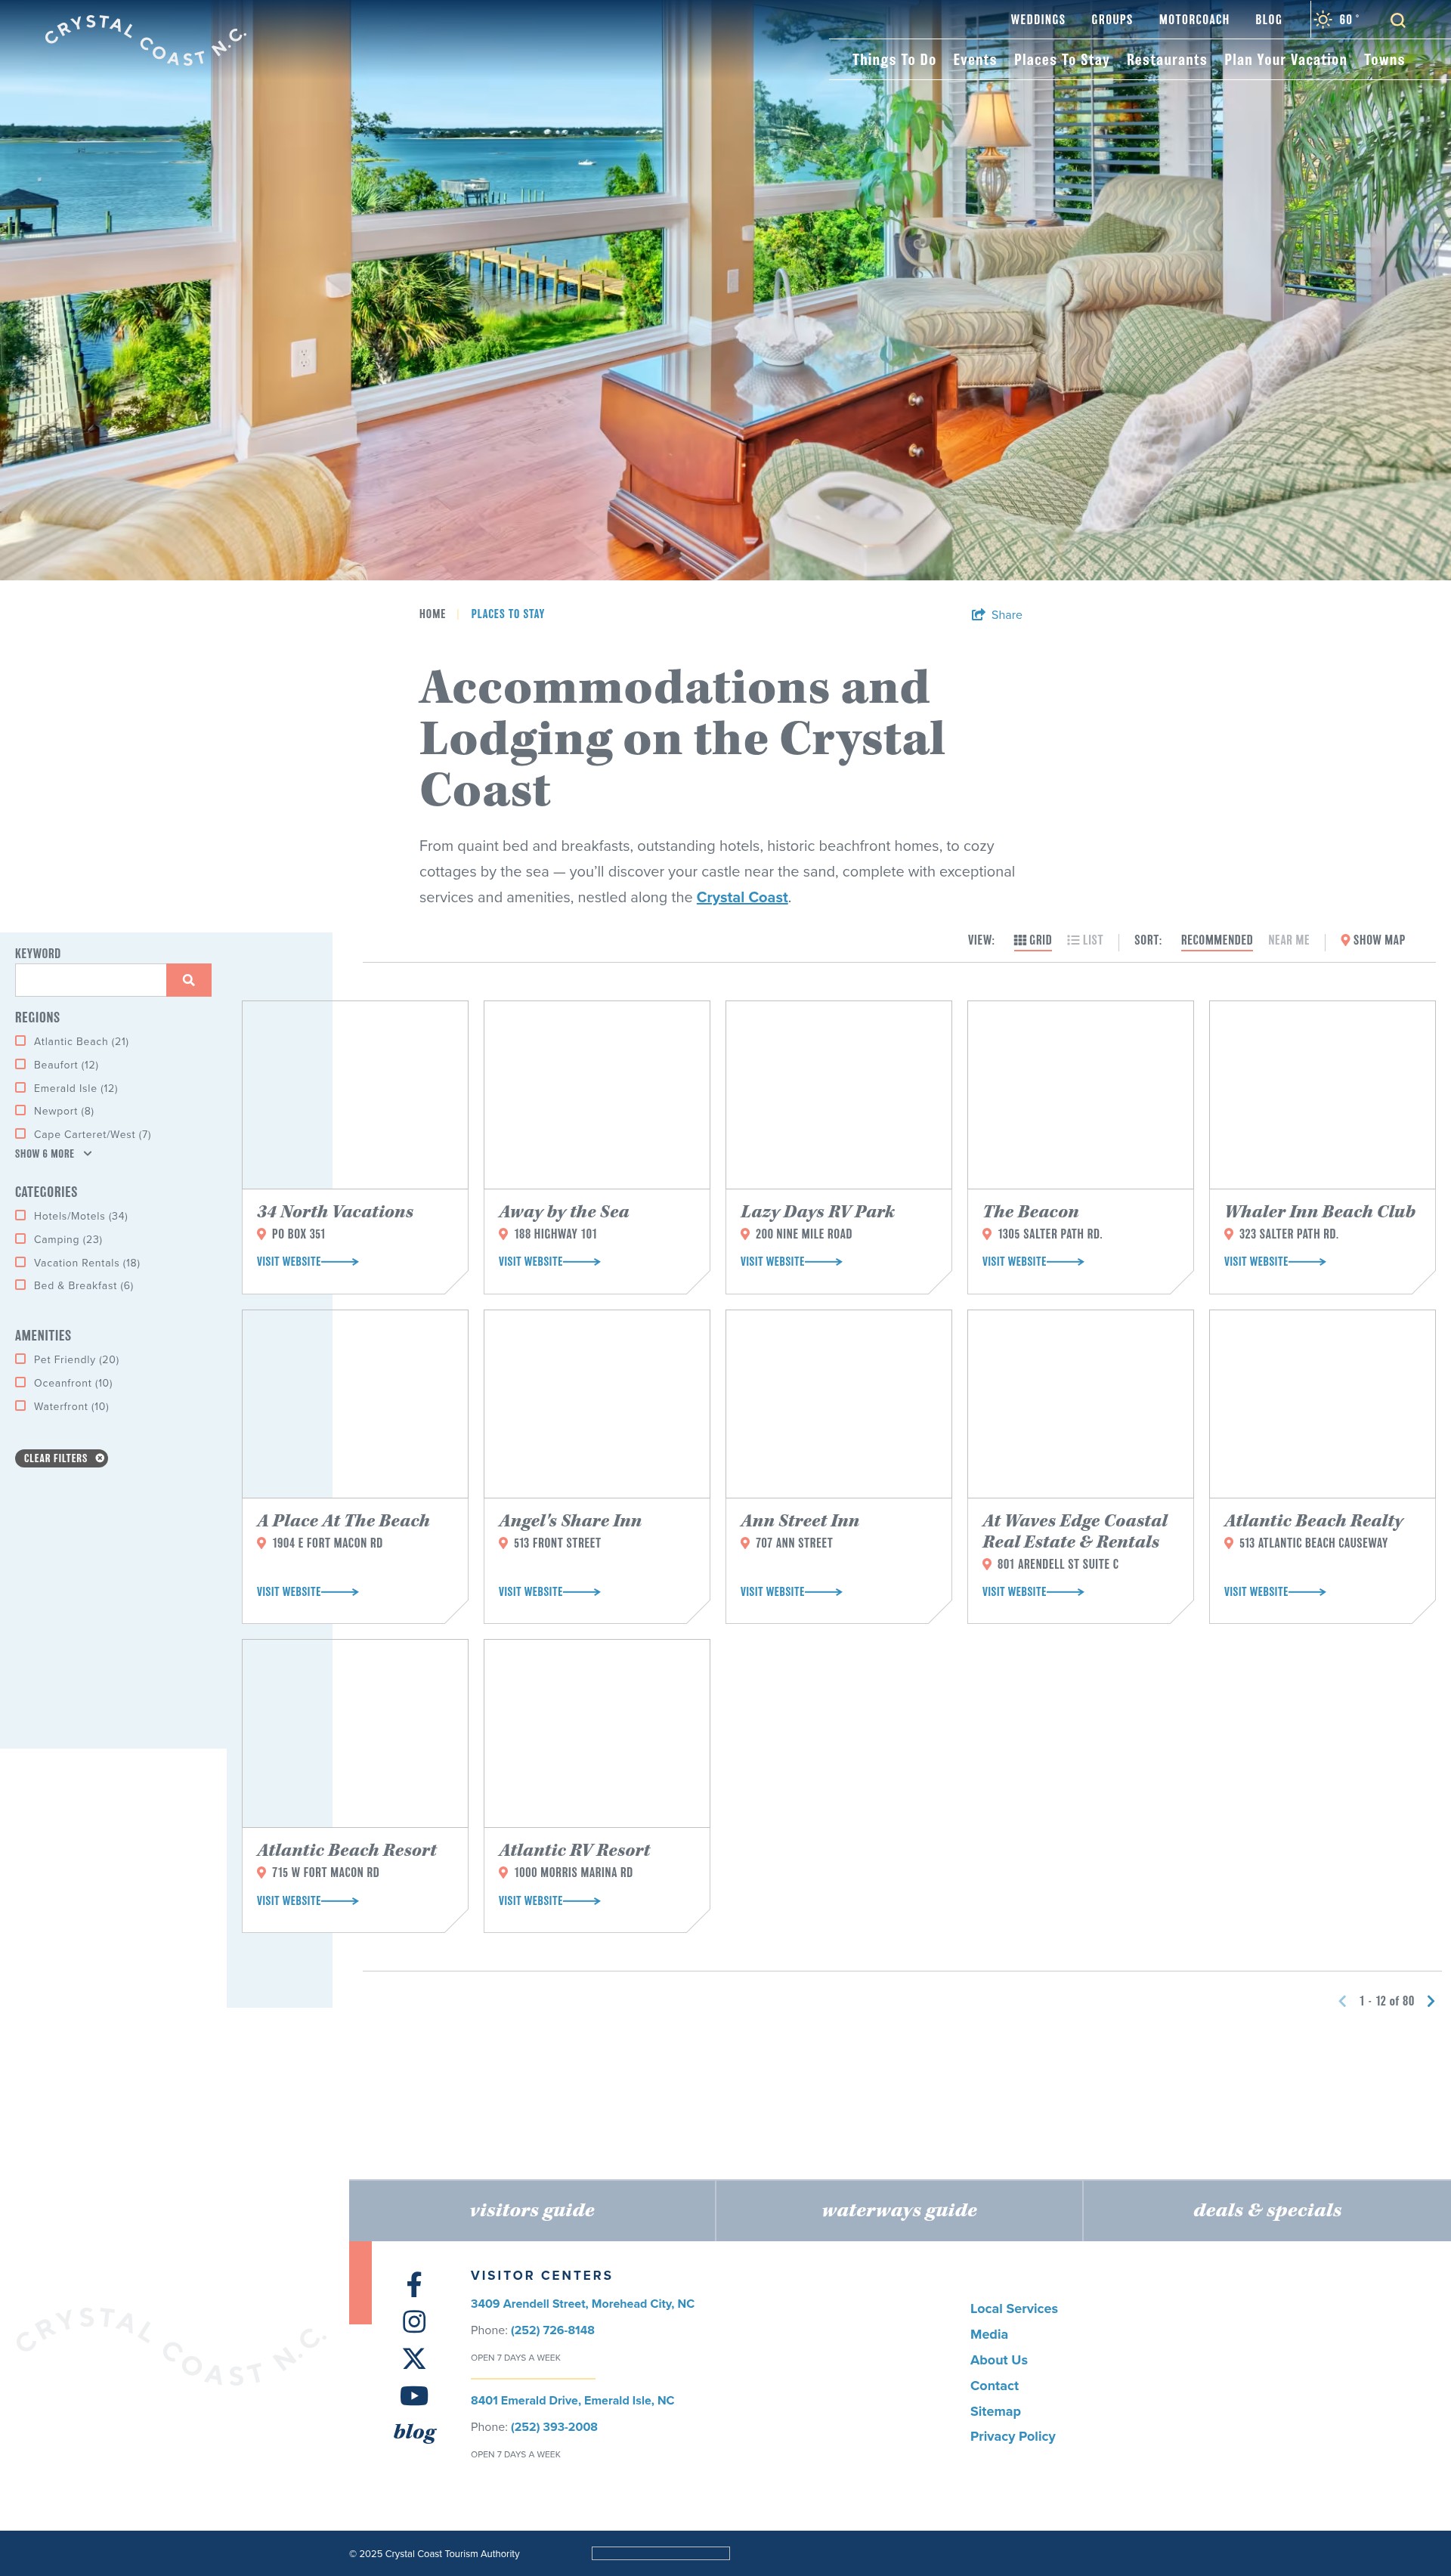Viewport: 1451px width, 2576px height.
Task: Open the Facebook icon in footer
Action: click(x=414, y=2284)
